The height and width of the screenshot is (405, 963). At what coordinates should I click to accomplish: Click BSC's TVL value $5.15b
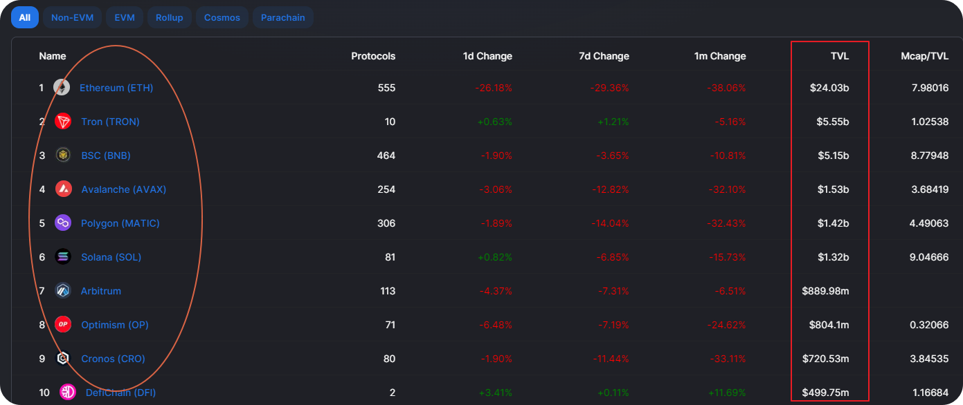point(833,156)
